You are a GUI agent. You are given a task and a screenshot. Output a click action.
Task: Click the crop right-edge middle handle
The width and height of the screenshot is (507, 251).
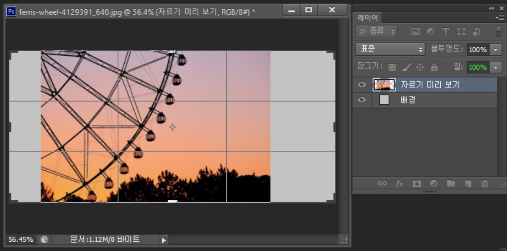(x=334, y=127)
